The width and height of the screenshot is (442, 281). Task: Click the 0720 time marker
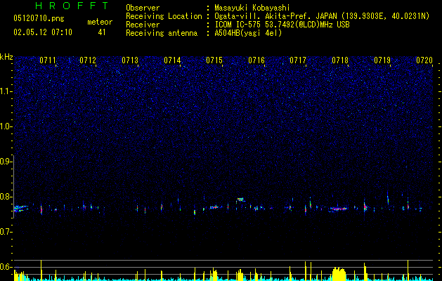pos(424,60)
